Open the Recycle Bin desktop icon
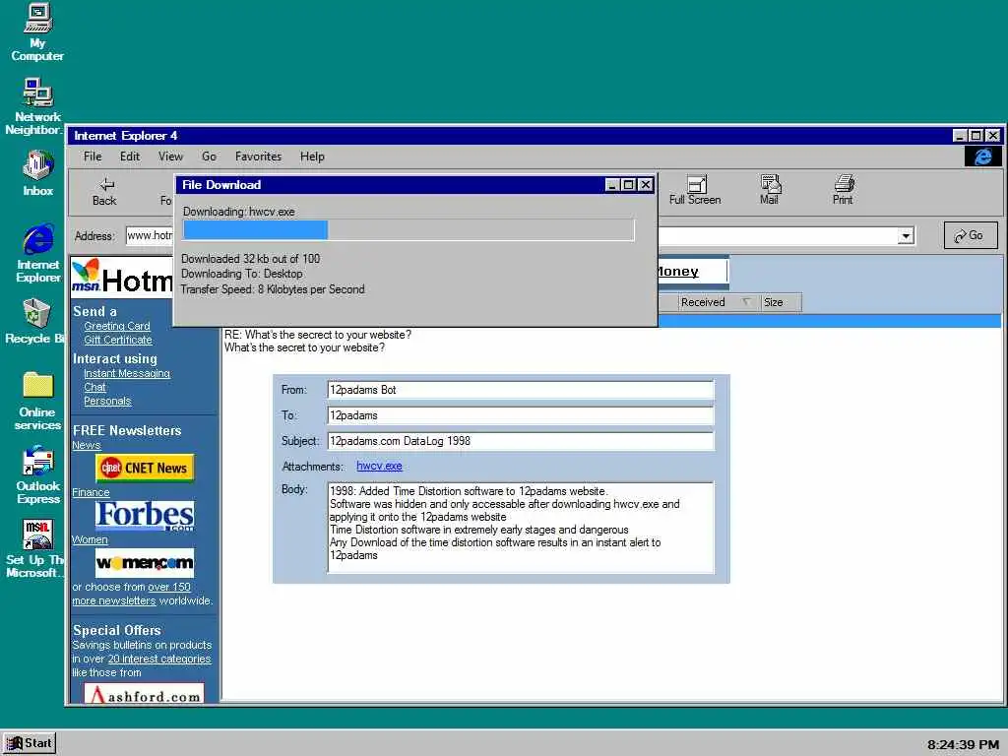Screen dimensions: 1008x756 click(x=35, y=322)
